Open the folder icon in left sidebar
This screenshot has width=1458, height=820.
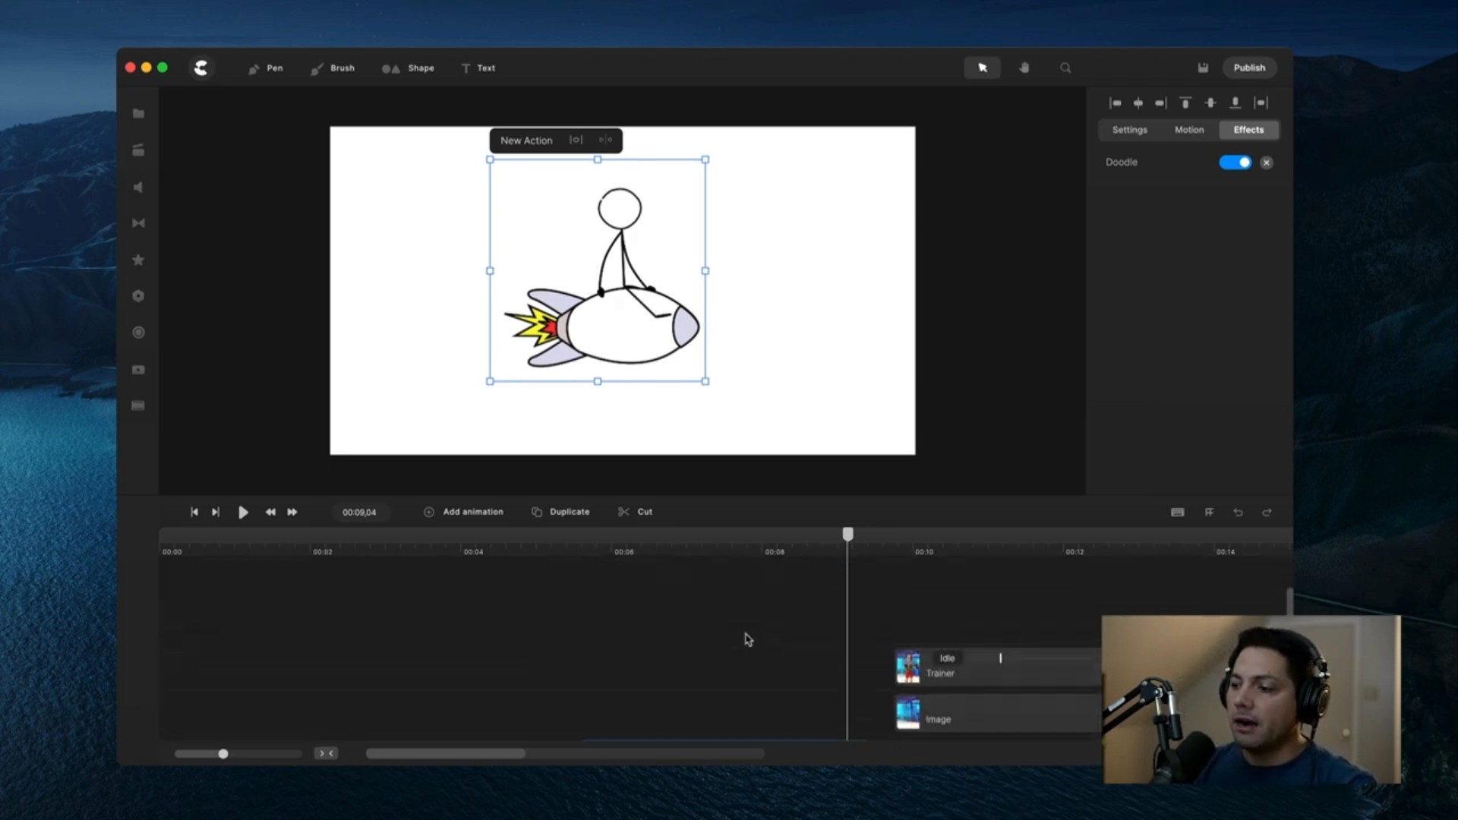coord(138,114)
